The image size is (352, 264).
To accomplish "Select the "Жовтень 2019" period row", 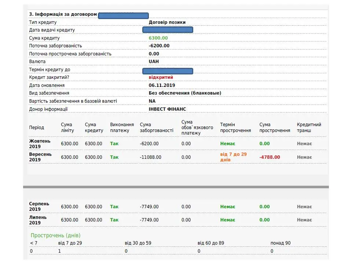I will click(40, 144).
